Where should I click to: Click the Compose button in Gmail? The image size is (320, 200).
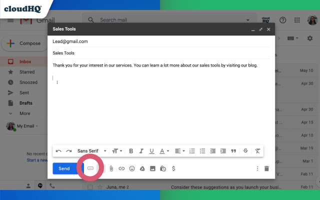(x=24, y=43)
